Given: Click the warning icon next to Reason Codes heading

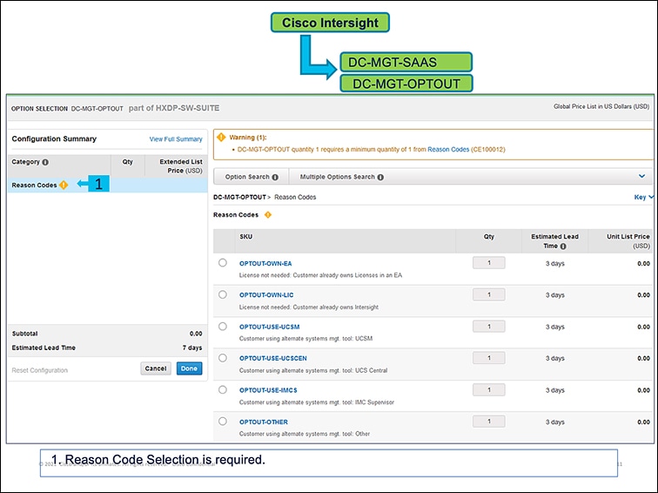Looking at the screenshot, I should point(268,214).
